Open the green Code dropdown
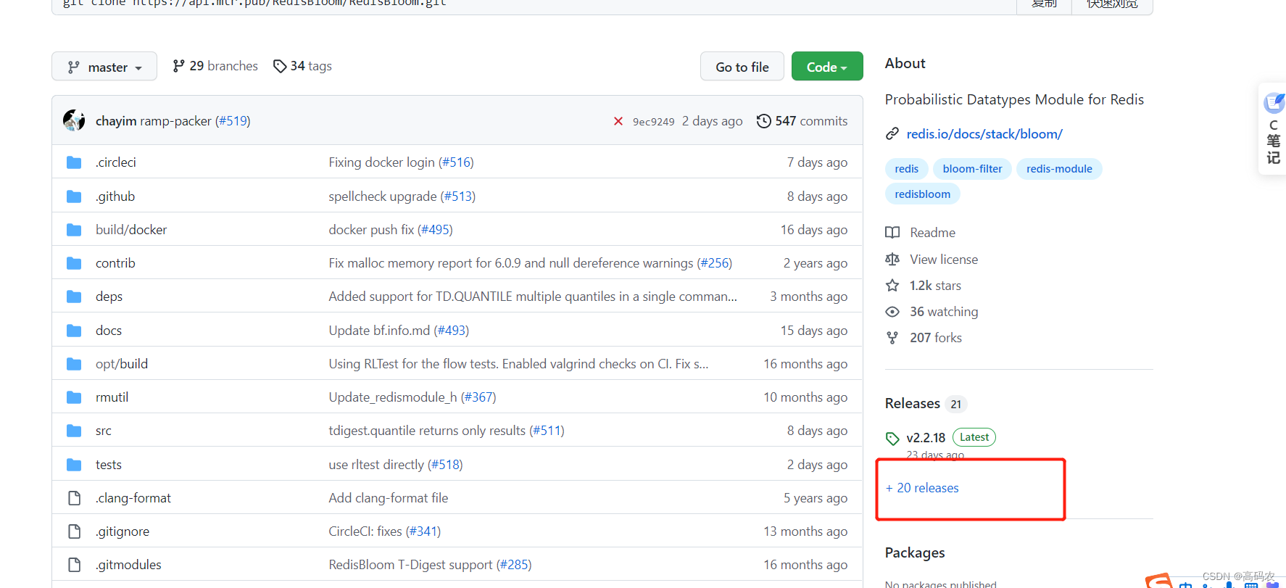 (x=827, y=67)
